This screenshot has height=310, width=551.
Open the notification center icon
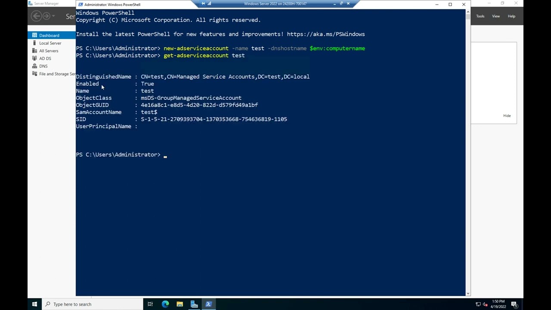click(514, 304)
